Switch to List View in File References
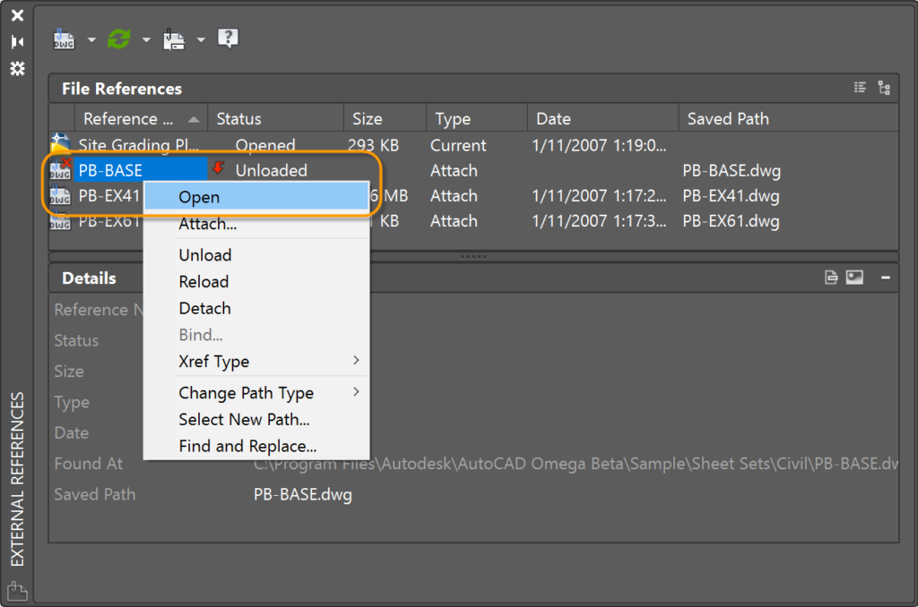 [x=859, y=87]
